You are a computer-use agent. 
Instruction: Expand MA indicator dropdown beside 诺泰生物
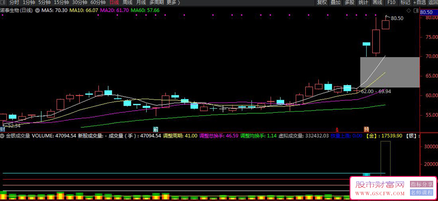[37, 11]
